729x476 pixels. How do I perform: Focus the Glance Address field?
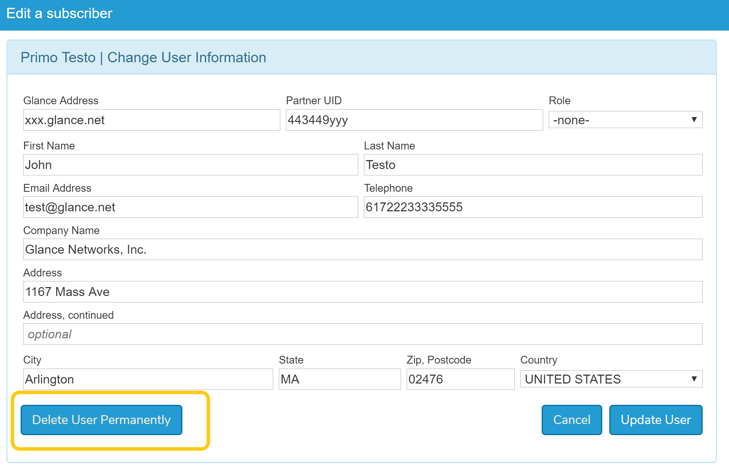(x=151, y=120)
